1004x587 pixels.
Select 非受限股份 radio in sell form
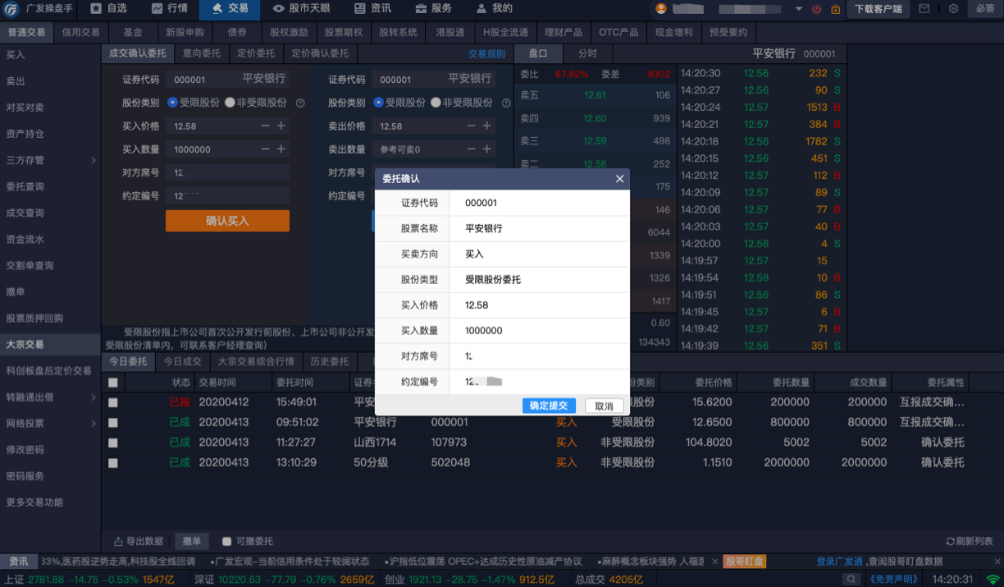point(436,103)
